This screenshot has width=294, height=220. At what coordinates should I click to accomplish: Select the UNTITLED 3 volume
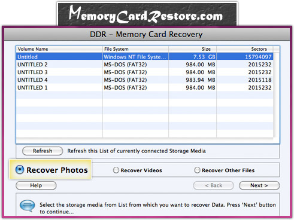(145, 72)
